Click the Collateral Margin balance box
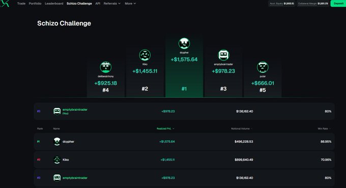The width and height of the screenshot is (346, 188). point(313,4)
